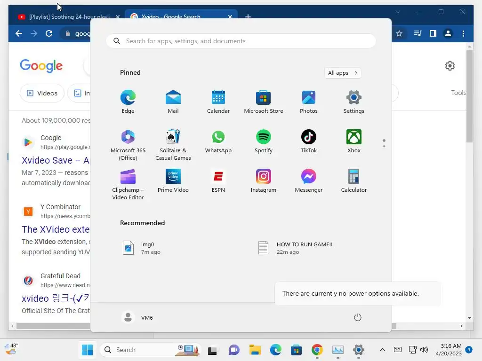The height and width of the screenshot is (361, 482).
Task: Open the touch keyboard from system tray
Action: 397,350
